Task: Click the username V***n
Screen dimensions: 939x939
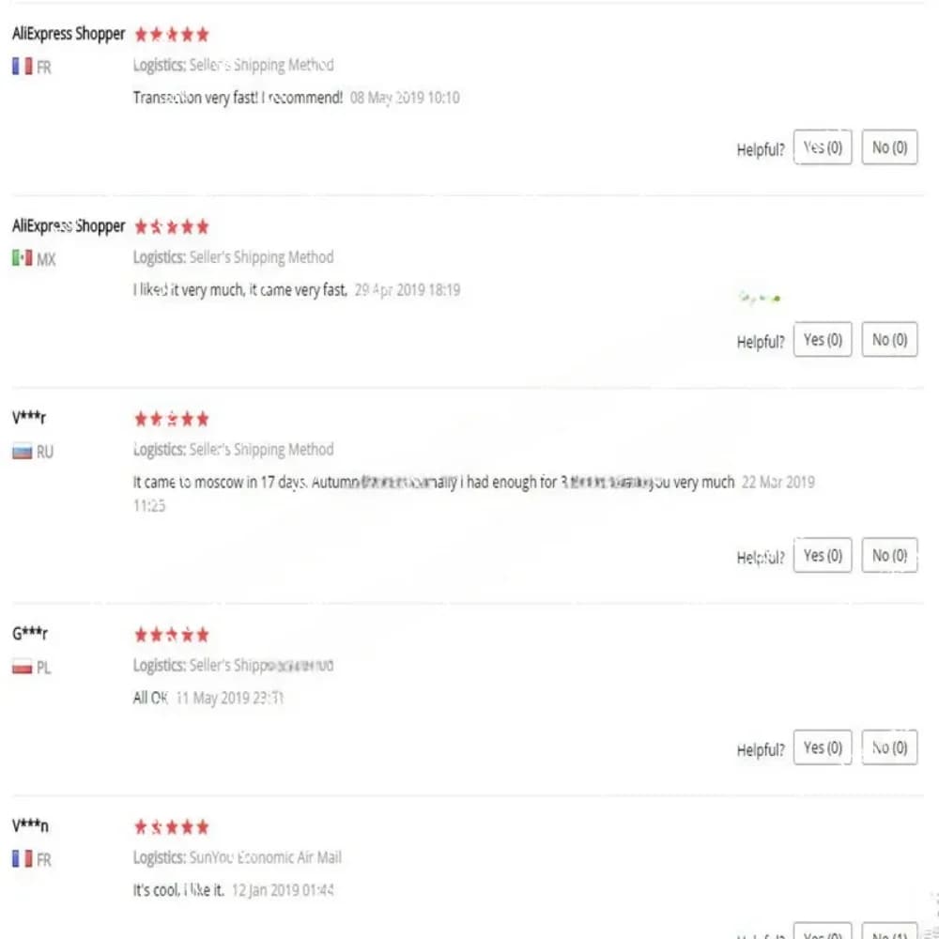Action: 30,825
